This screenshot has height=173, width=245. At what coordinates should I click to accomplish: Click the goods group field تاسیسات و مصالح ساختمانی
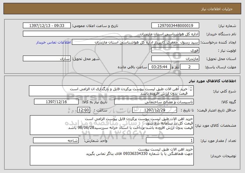tap(154, 102)
